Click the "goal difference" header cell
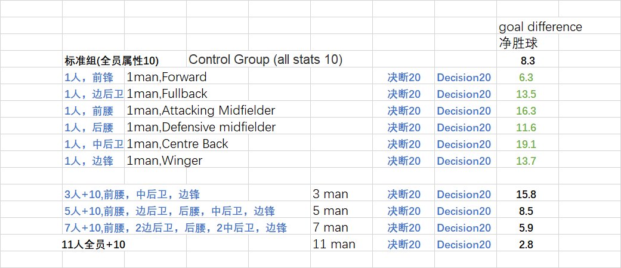 (540, 27)
